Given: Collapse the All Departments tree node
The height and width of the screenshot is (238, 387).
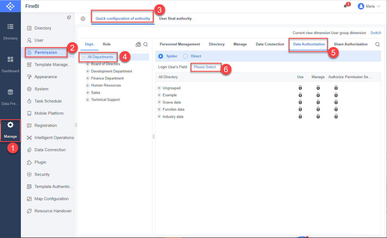Looking at the screenshot, I should point(84,57).
